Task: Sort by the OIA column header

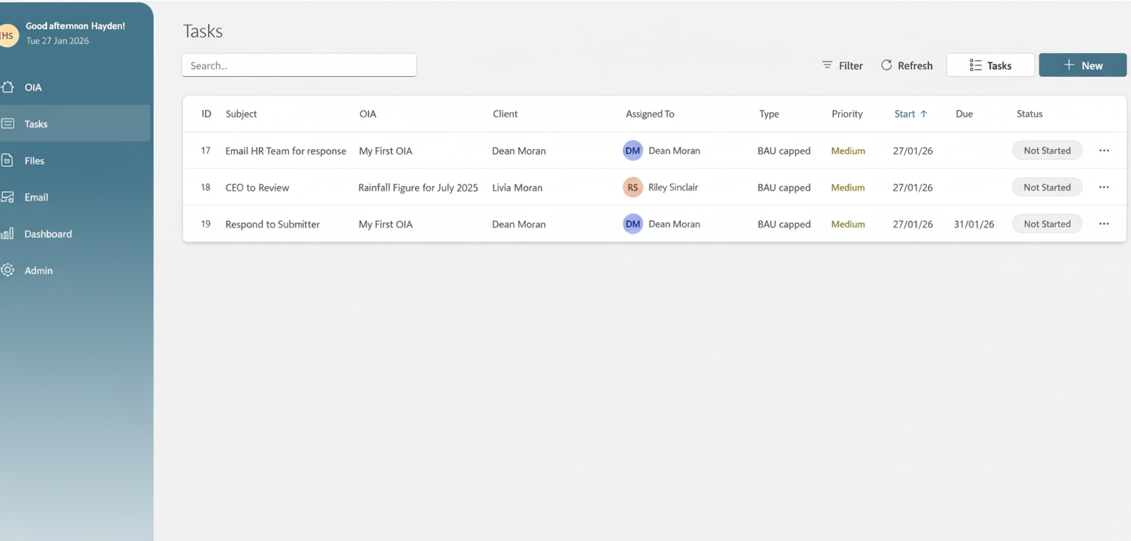Action: pos(368,114)
